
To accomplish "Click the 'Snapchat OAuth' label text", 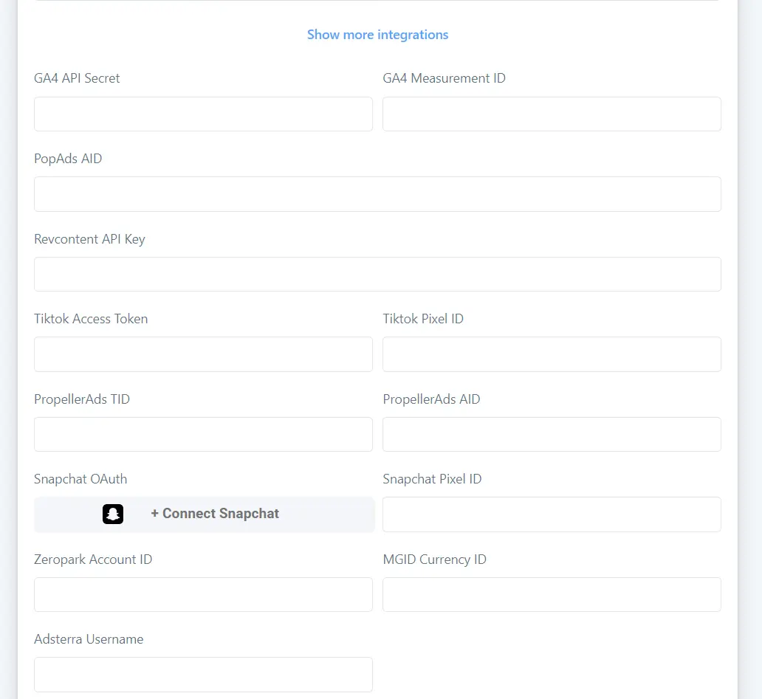I will pyautogui.click(x=80, y=479).
